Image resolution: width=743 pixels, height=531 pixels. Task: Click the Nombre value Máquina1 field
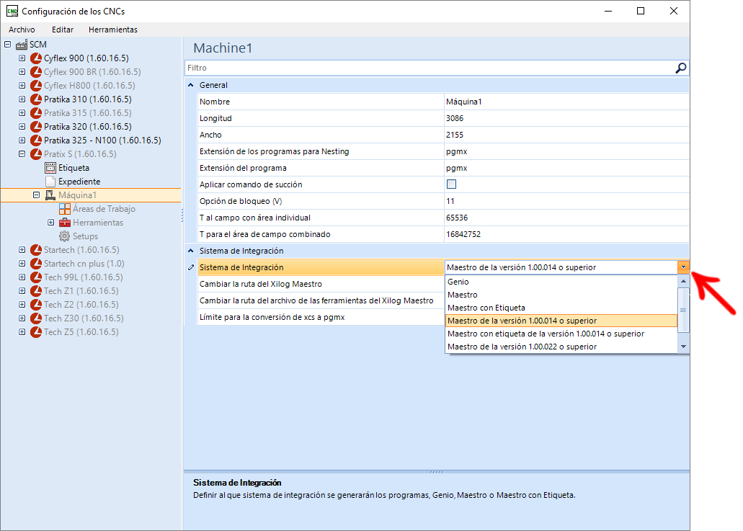pos(566,102)
